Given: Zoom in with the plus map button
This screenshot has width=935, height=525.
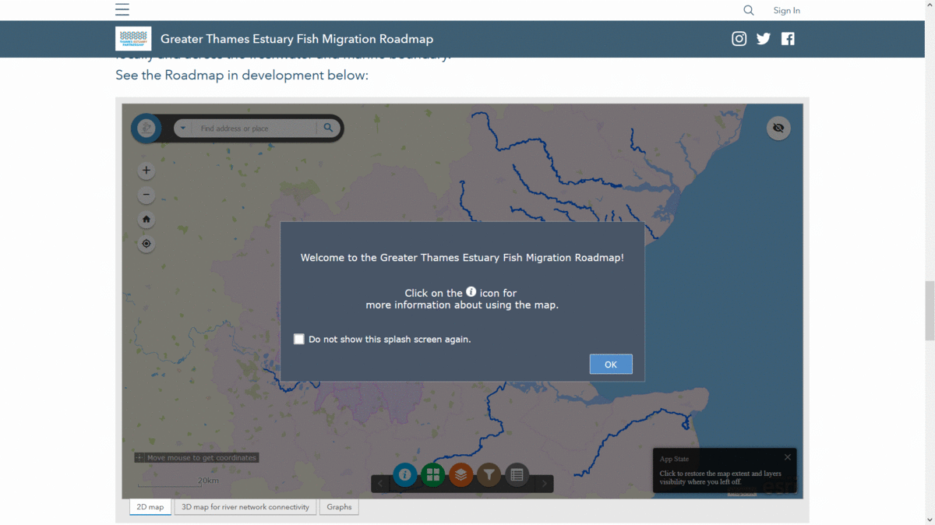Looking at the screenshot, I should (146, 171).
